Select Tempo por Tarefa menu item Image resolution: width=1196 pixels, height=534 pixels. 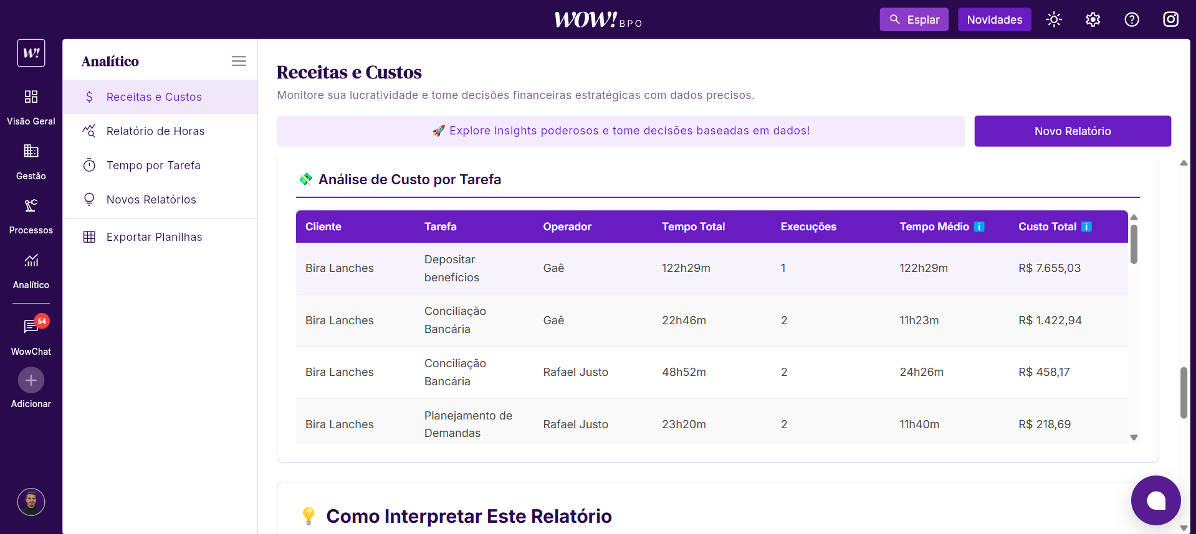click(x=153, y=166)
